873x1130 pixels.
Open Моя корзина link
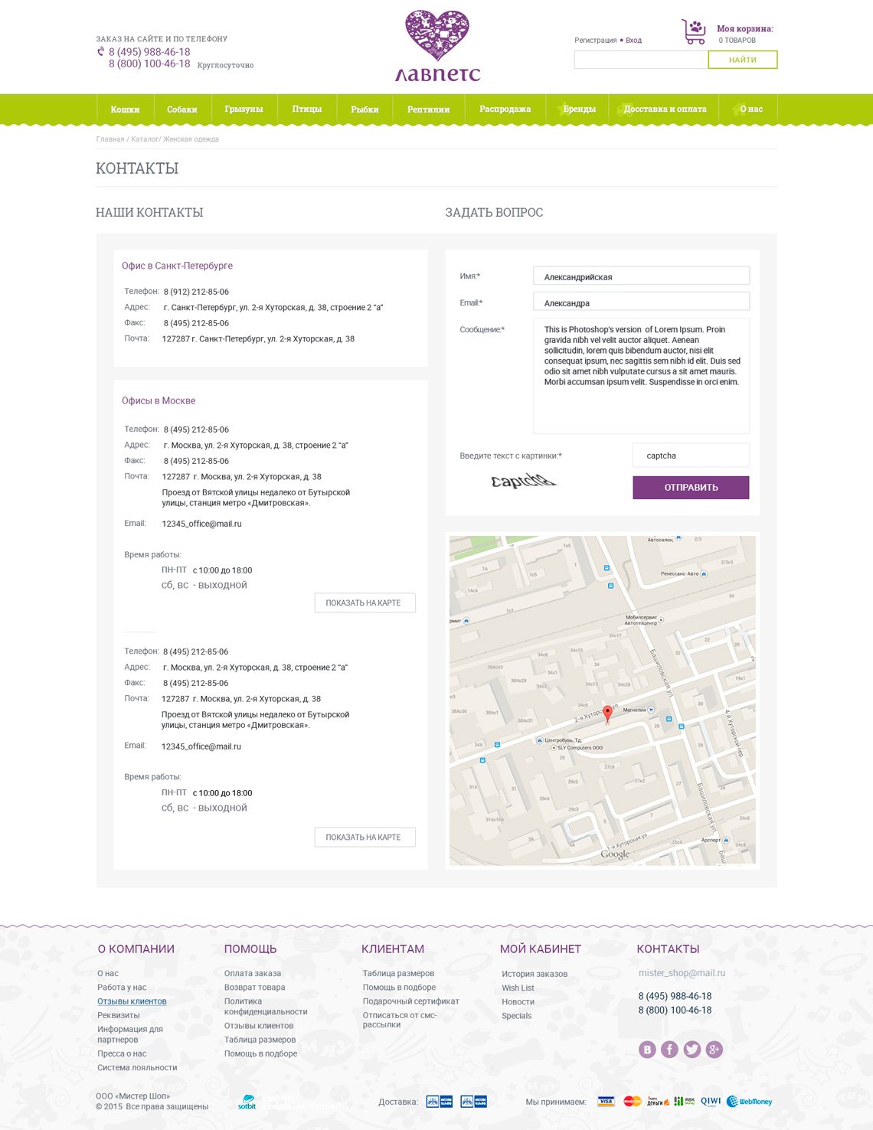pyautogui.click(x=745, y=29)
